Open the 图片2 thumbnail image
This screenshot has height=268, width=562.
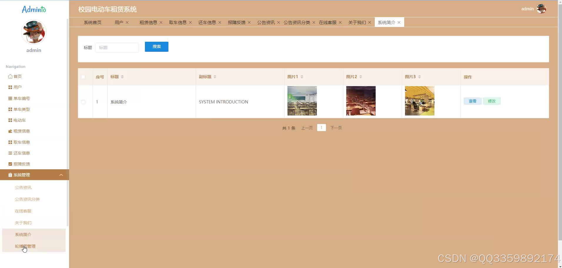[361, 101]
